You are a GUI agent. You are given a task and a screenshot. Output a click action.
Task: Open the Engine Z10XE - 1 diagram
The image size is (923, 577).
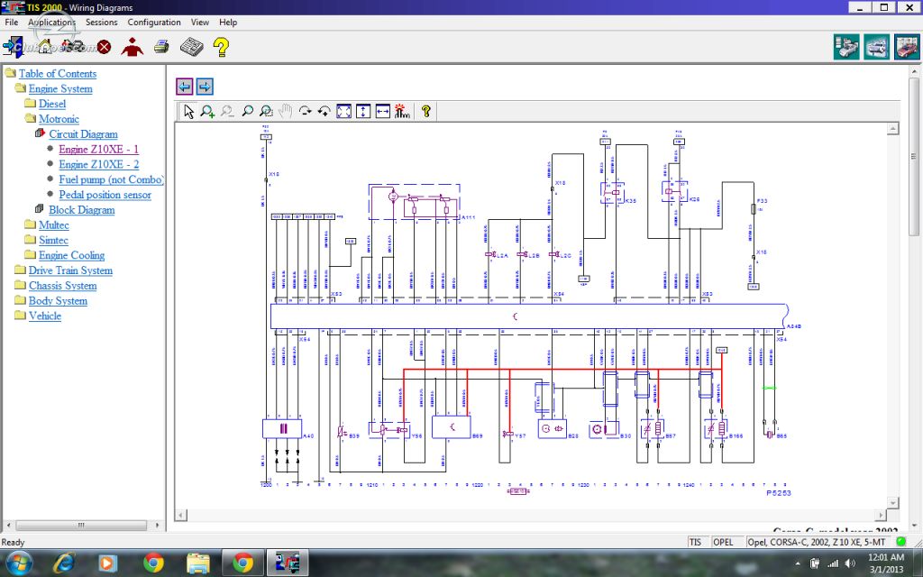coord(99,150)
